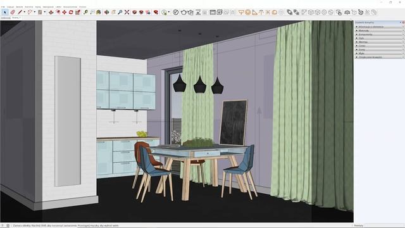Close the default tray panel
Screen dimensions: 405x228
click(x=403, y=23)
